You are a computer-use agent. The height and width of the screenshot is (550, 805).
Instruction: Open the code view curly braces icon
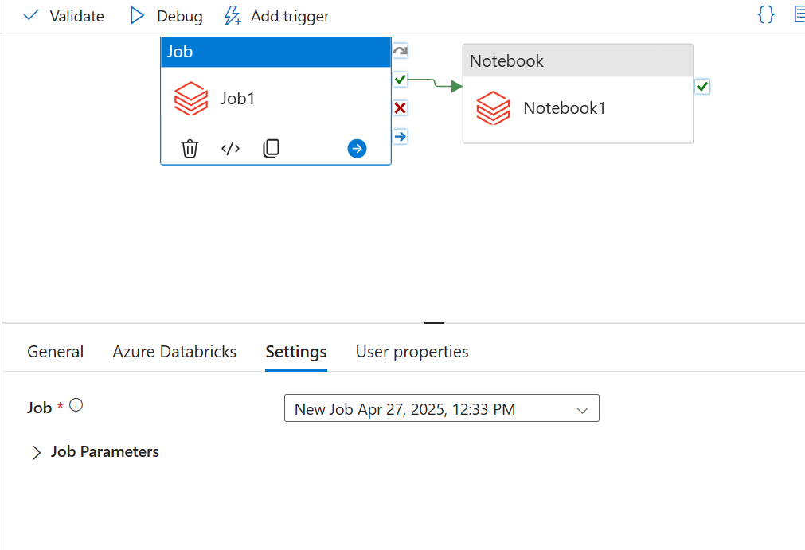[x=765, y=15]
